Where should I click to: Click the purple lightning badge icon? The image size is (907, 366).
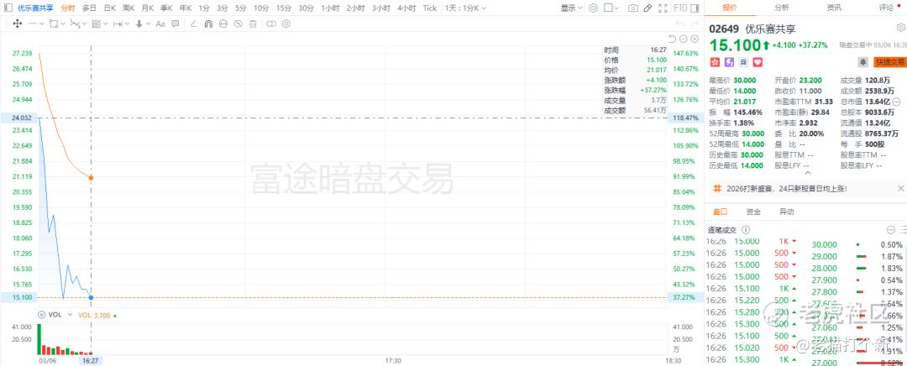click(730, 61)
